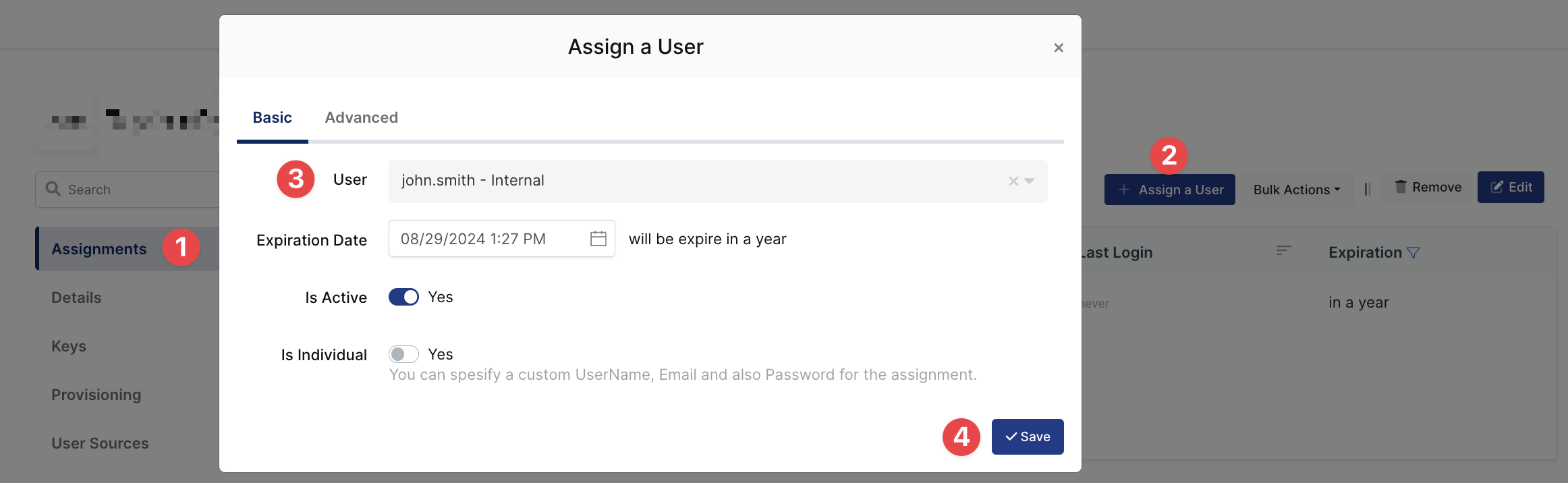The image size is (1568, 483).
Task: Clear the selected user with the X icon
Action: (x=1013, y=181)
